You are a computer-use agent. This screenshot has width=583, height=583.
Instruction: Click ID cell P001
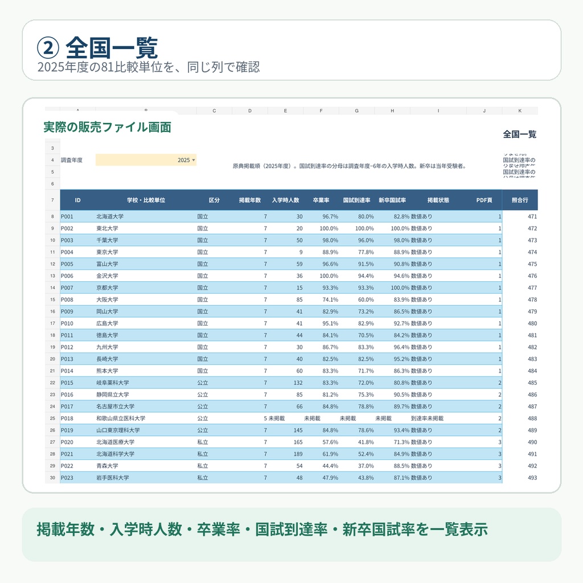77,216
